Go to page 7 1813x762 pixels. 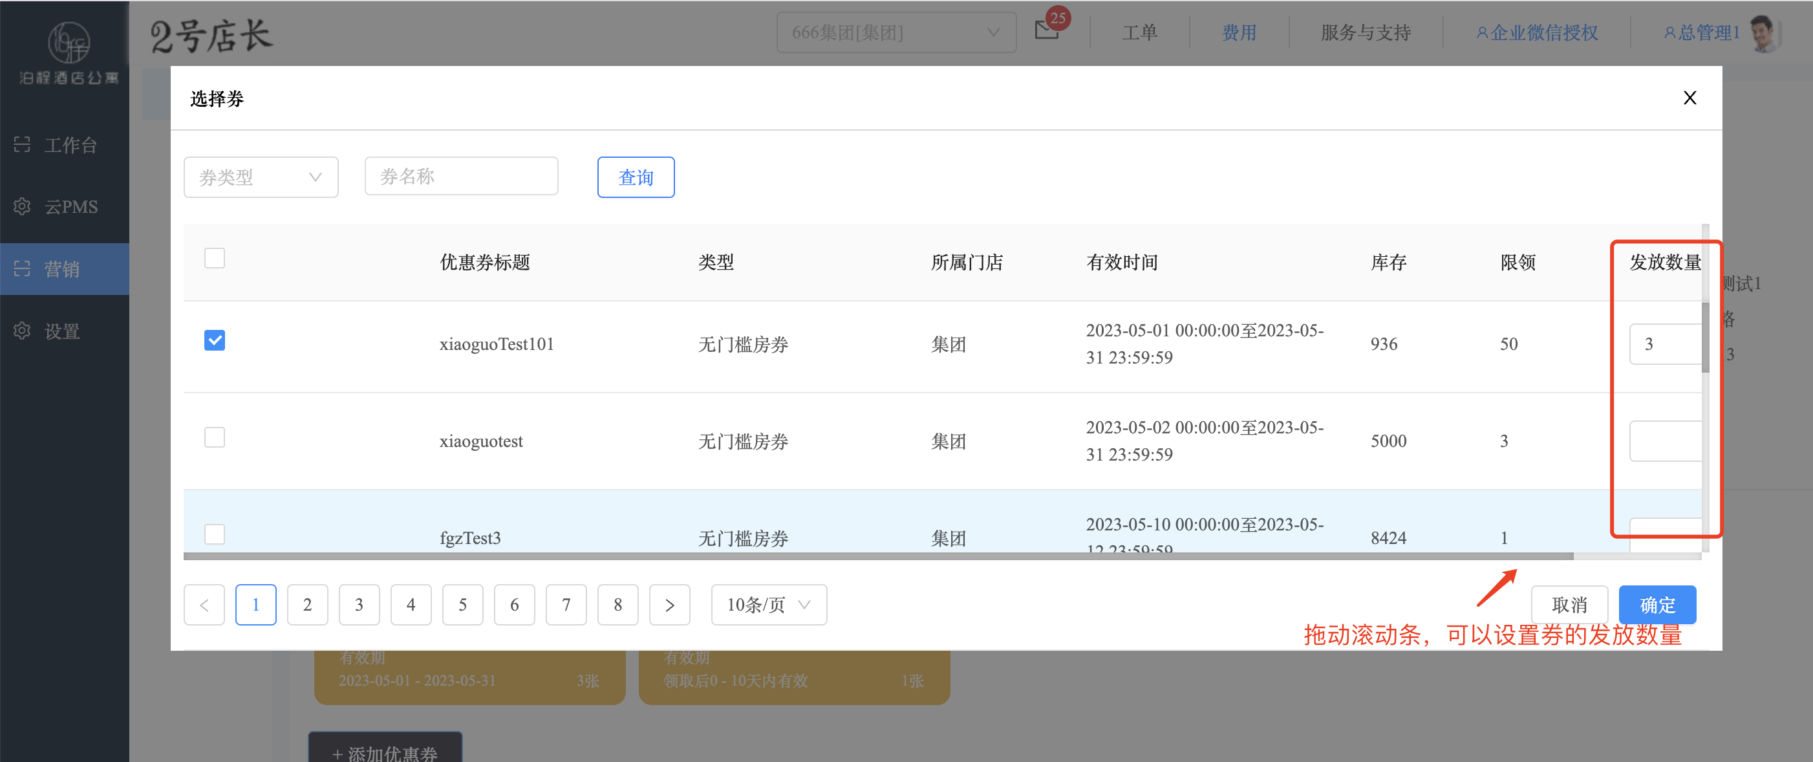click(566, 605)
